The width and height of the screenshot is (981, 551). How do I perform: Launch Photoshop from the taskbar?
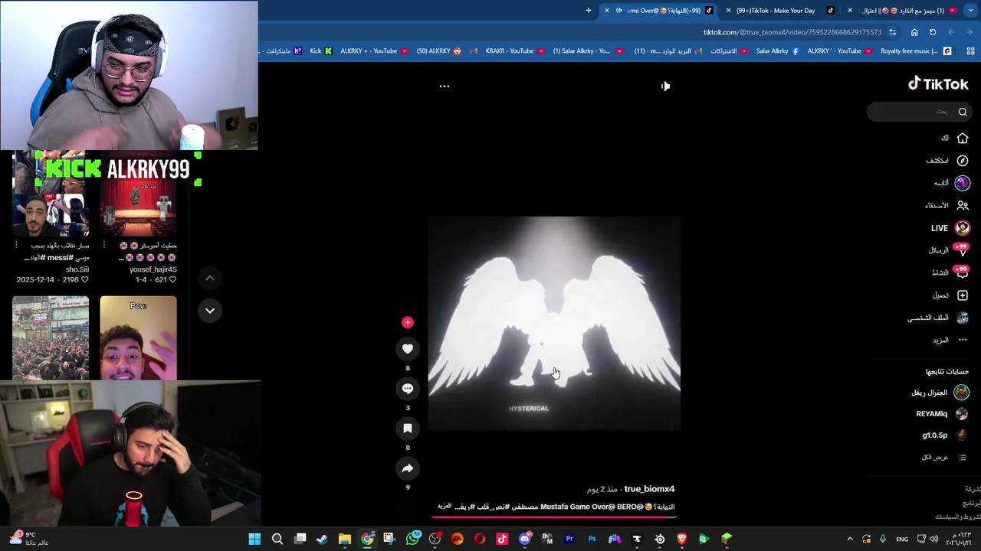[x=592, y=539]
